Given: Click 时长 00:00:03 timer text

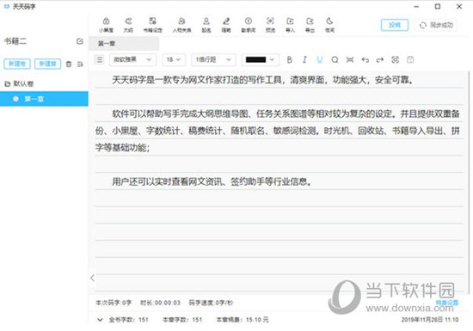Looking at the screenshot, I should click(161, 303).
